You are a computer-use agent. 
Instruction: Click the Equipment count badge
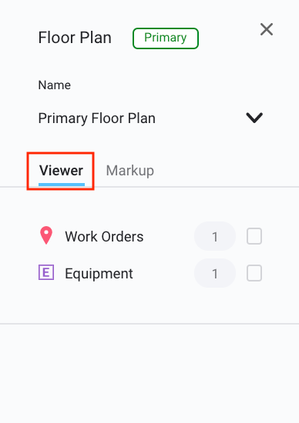point(215,273)
